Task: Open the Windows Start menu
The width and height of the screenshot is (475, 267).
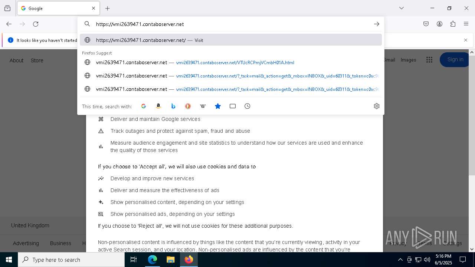Action: 9,260
